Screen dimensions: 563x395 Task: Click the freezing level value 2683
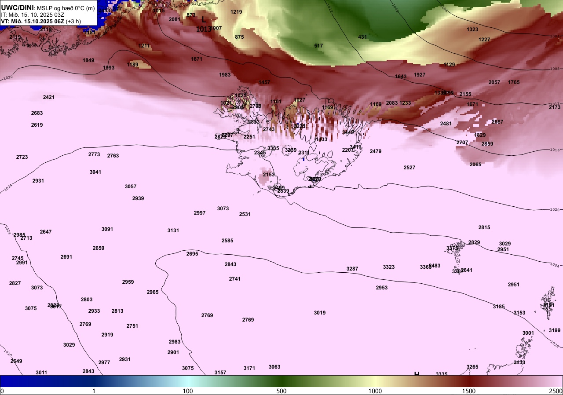click(x=37, y=113)
